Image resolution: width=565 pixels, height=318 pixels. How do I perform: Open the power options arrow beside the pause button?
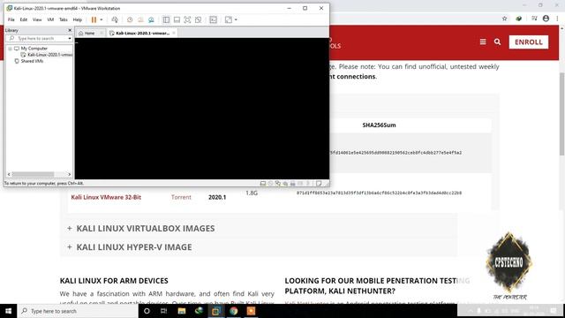(x=102, y=19)
